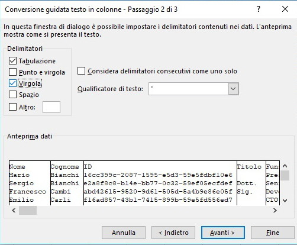Select the Titolo column in preview
297x245 pixels.
[x=249, y=167]
